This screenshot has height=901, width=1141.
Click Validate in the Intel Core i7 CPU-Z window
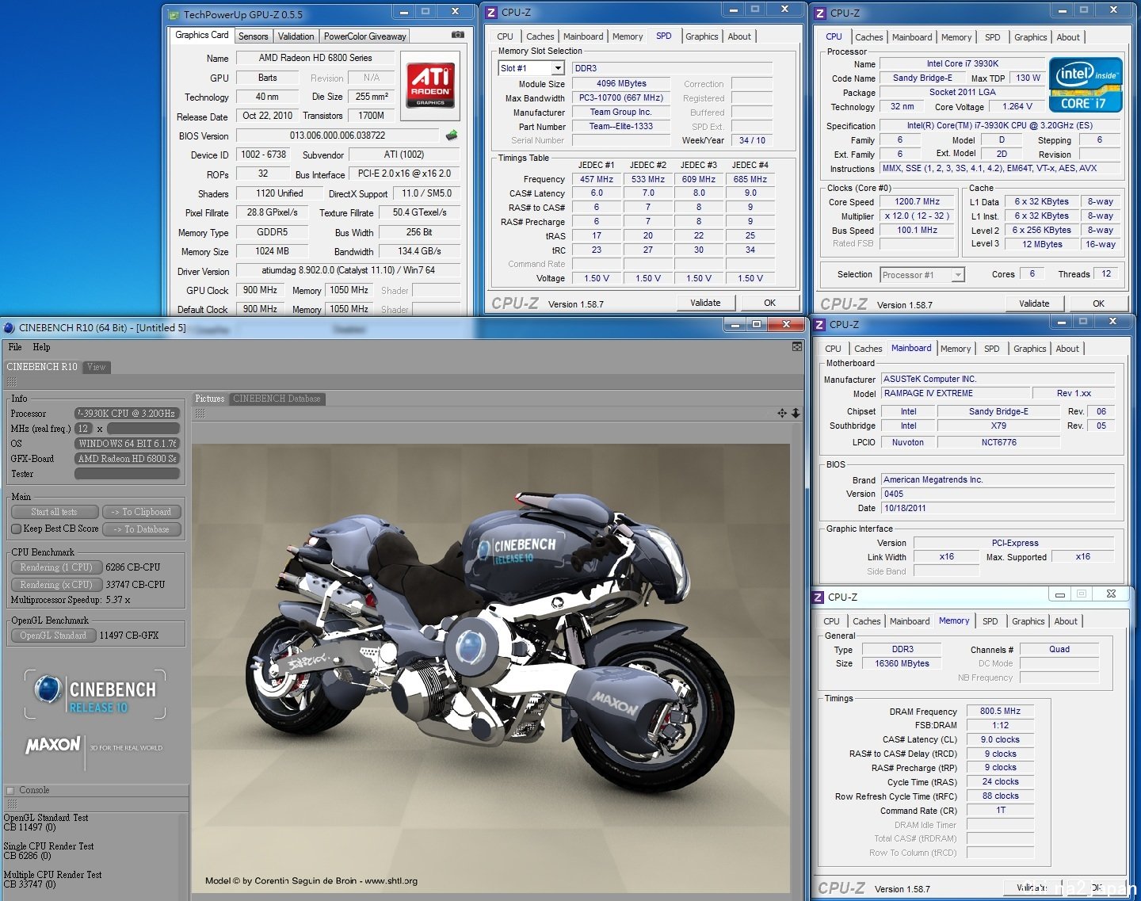tap(1034, 304)
